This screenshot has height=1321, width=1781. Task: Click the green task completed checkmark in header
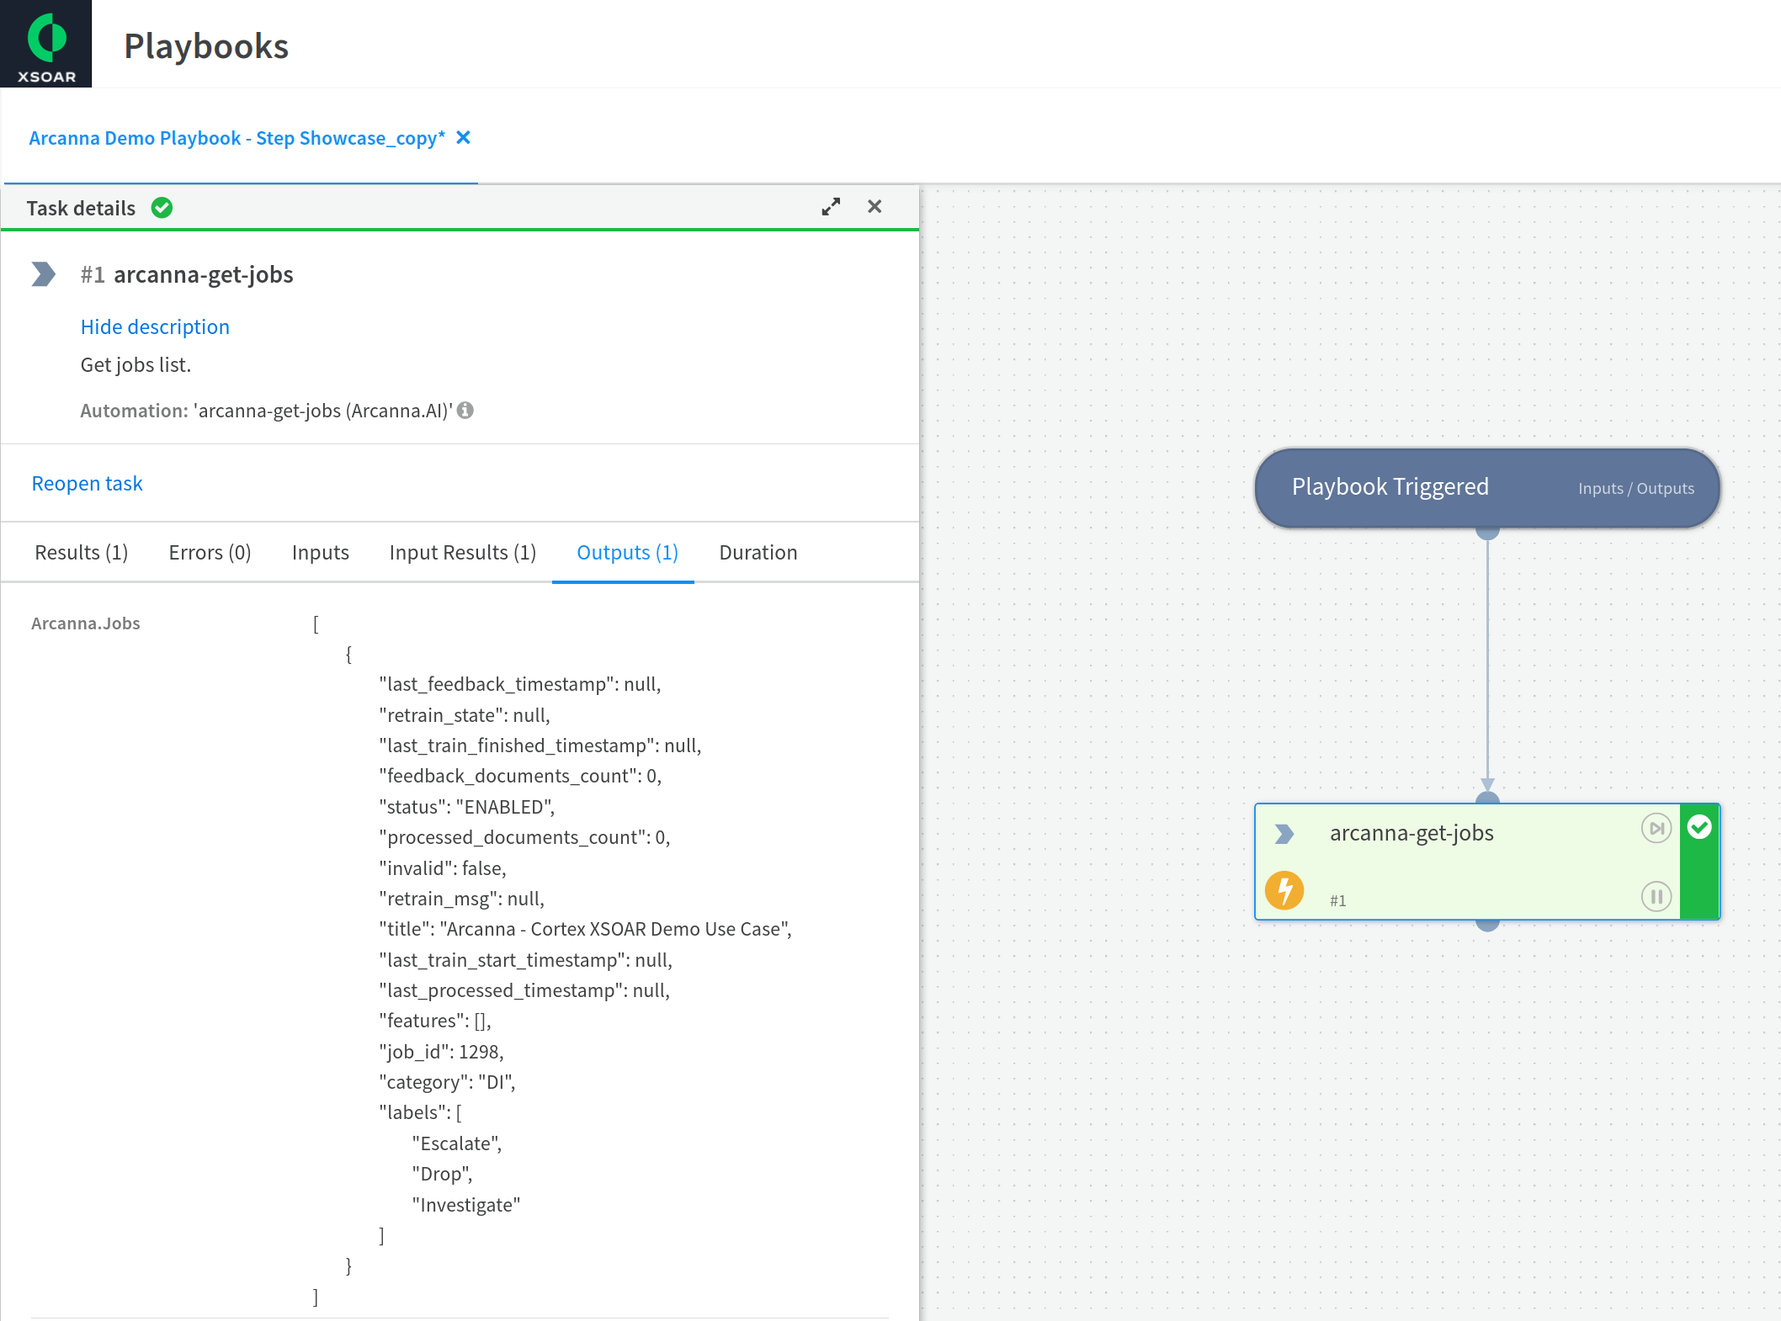(162, 208)
